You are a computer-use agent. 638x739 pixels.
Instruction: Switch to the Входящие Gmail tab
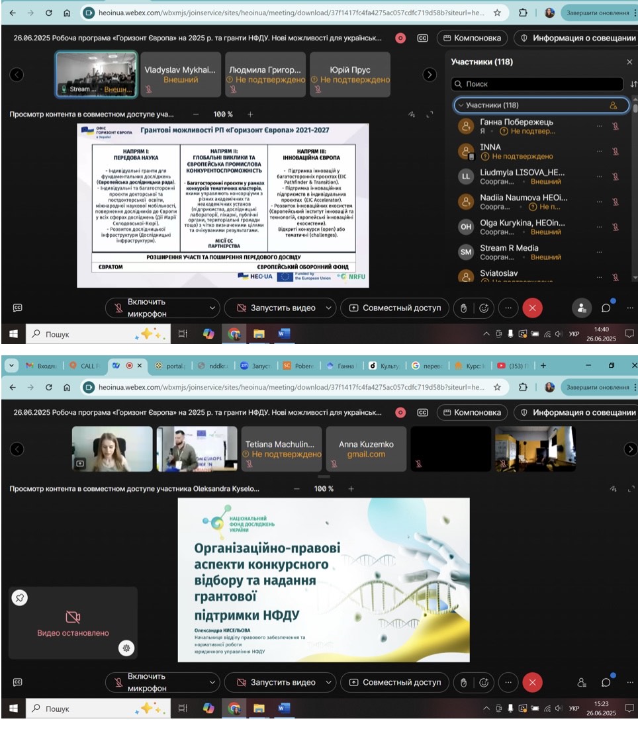pyautogui.click(x=42, y=366)
